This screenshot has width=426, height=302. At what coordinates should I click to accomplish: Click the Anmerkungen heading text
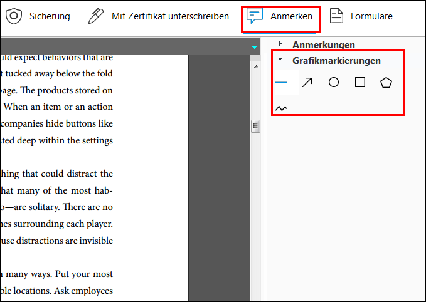point(324,45)
